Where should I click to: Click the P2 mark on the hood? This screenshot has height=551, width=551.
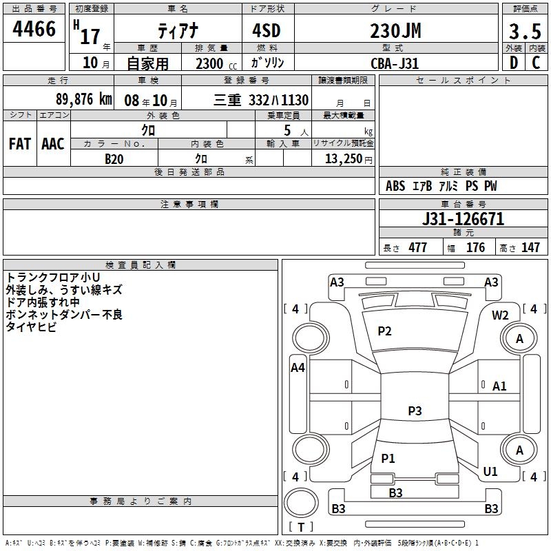coord(384,331)
